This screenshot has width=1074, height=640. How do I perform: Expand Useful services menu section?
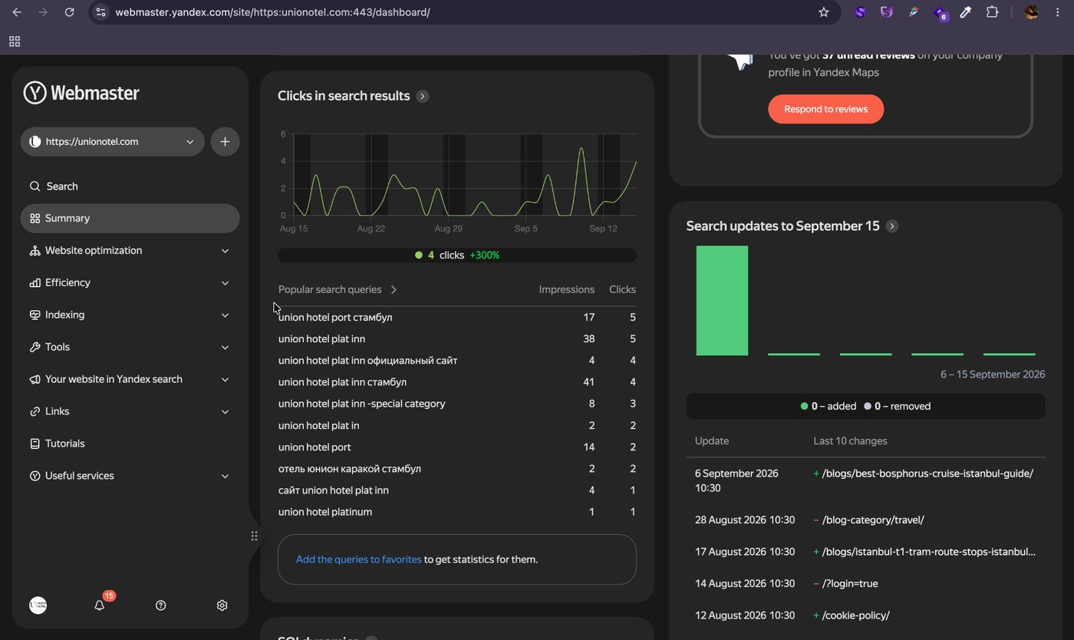coord(130,477)
